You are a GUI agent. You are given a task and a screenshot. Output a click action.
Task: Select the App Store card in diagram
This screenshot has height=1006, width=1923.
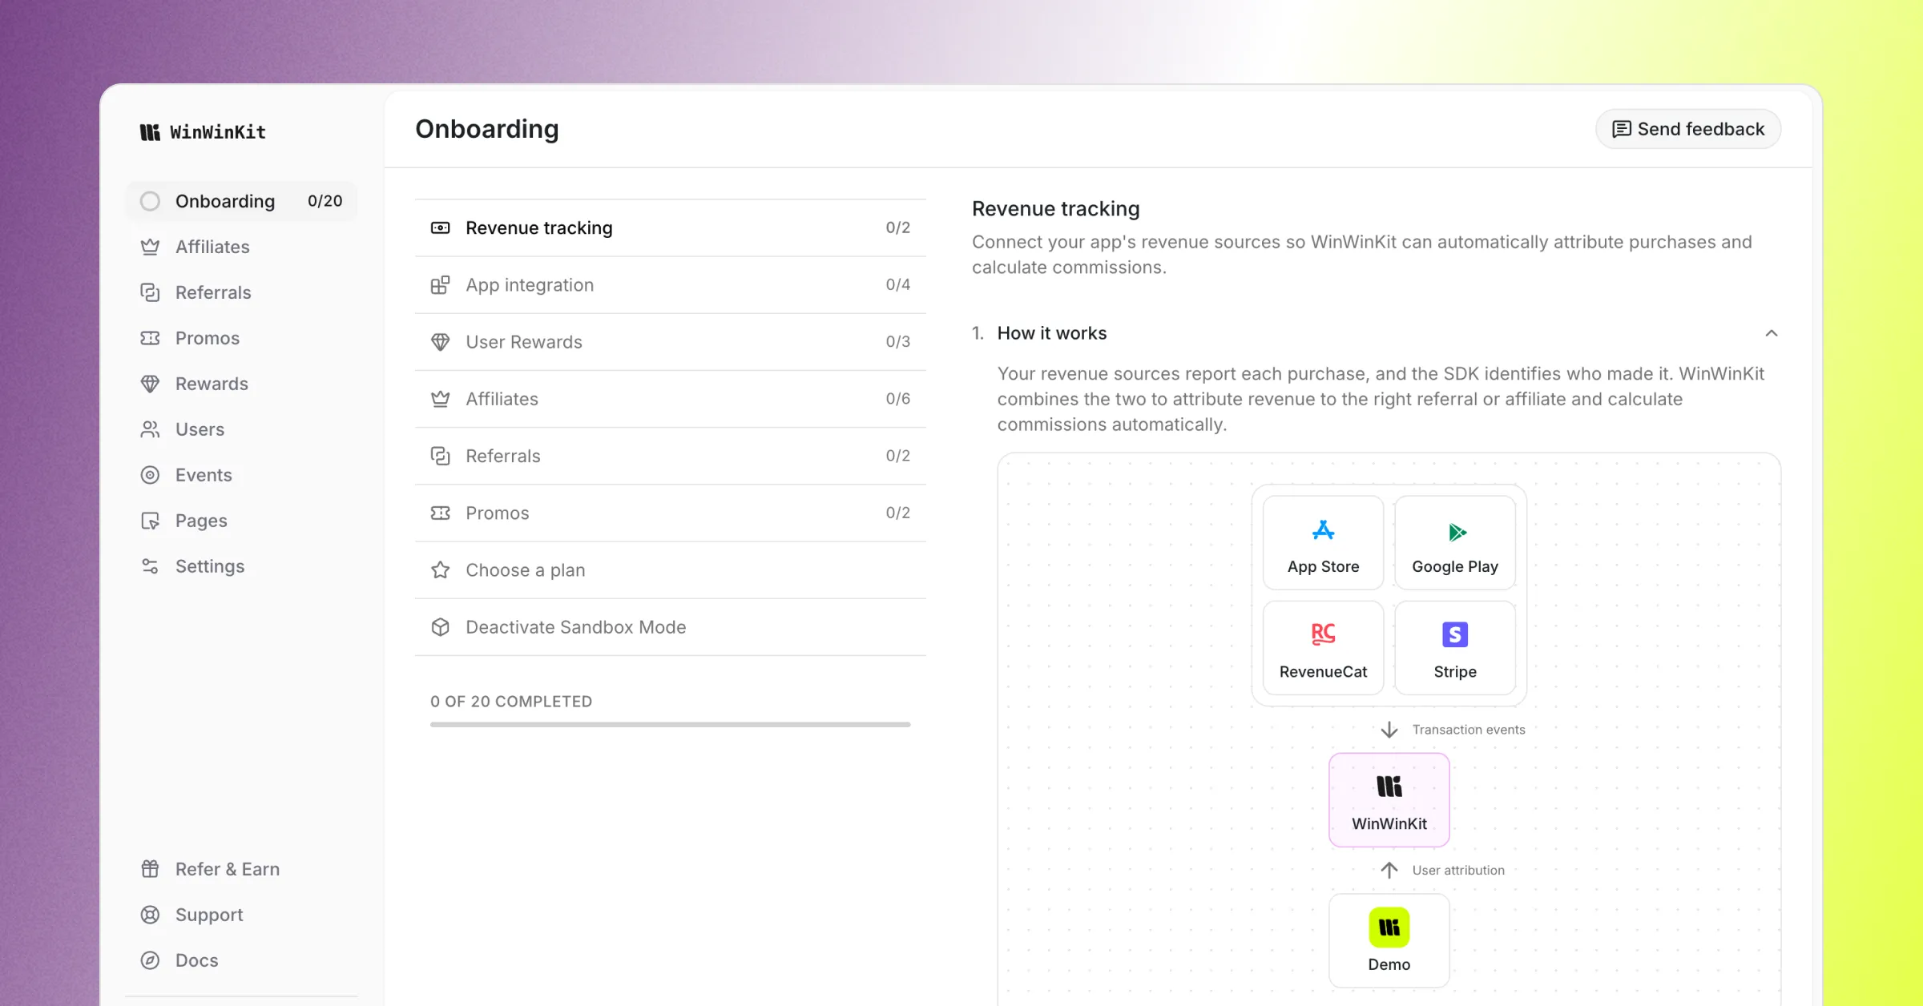(x=1323, y=543)
